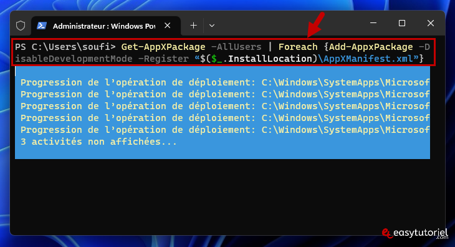The image size is (455, 247).
Task: Click the Get-AppXPackage command text
Action: coord(163,47)
